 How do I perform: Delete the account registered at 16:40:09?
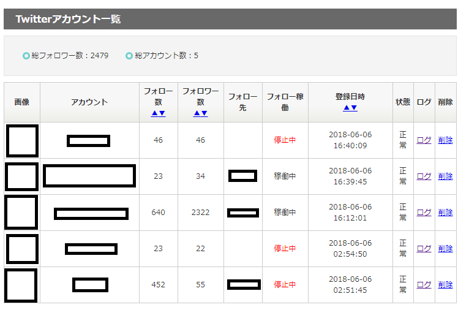coord(445,140)
